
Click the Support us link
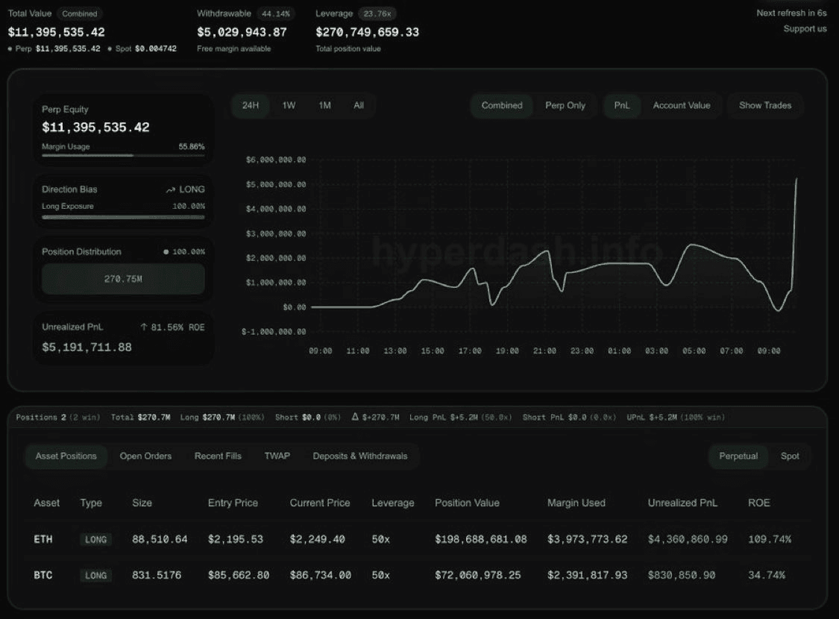click(804, 29)
